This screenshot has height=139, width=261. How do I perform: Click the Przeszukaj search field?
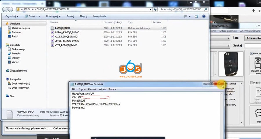coord(182,9)
